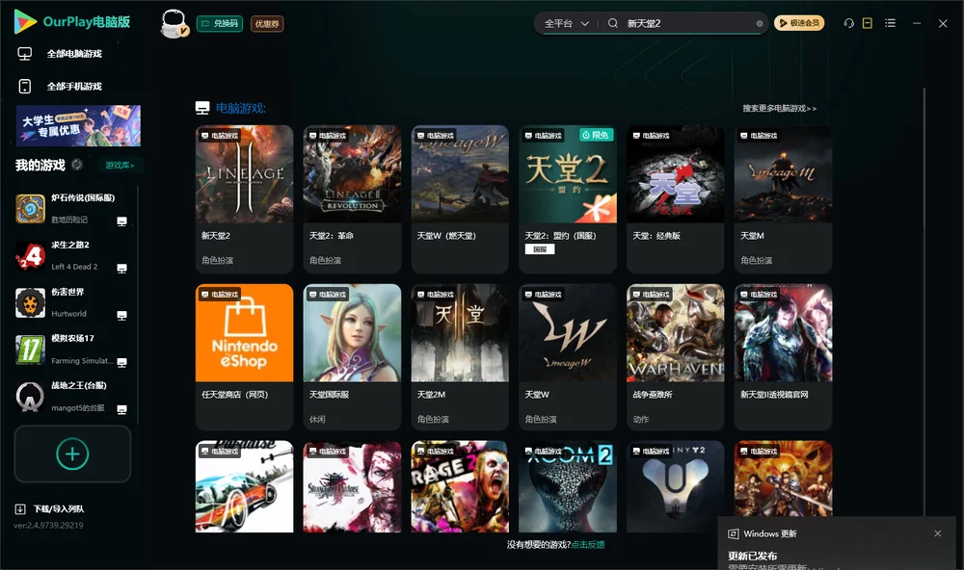Open the 新天堂2 game card

244,199
